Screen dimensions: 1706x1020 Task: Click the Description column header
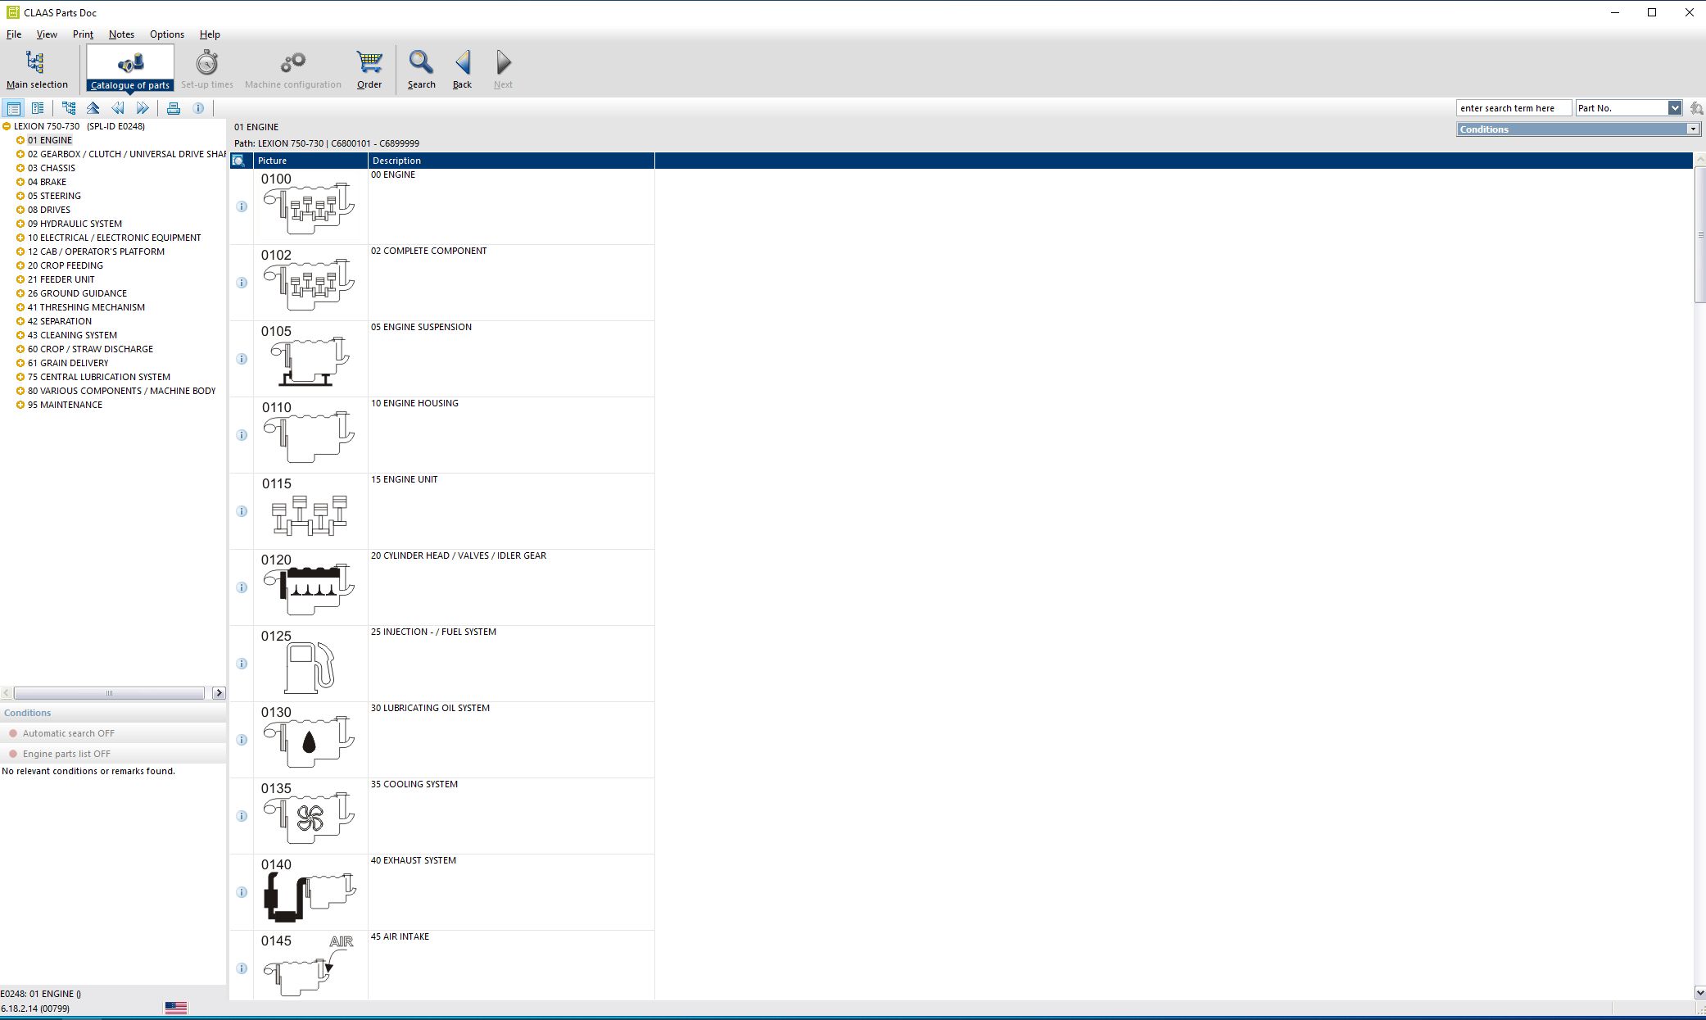[x=511, y=161]
